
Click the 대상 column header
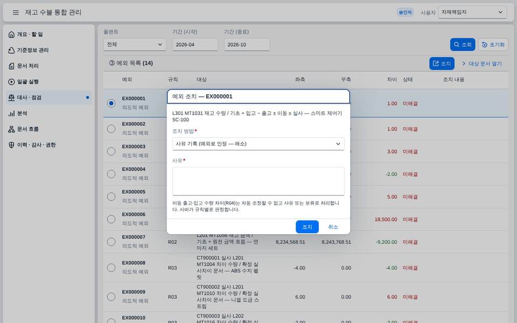201,80
